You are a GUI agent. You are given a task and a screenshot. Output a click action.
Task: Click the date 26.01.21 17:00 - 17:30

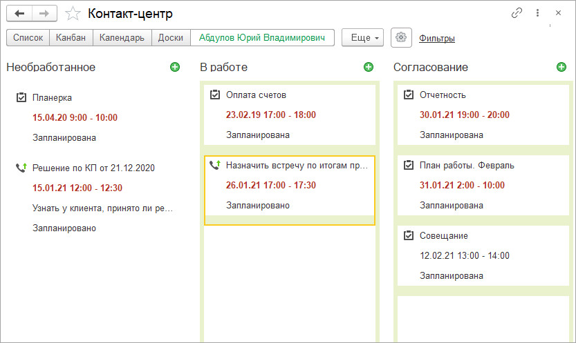[x=271, y=185]
